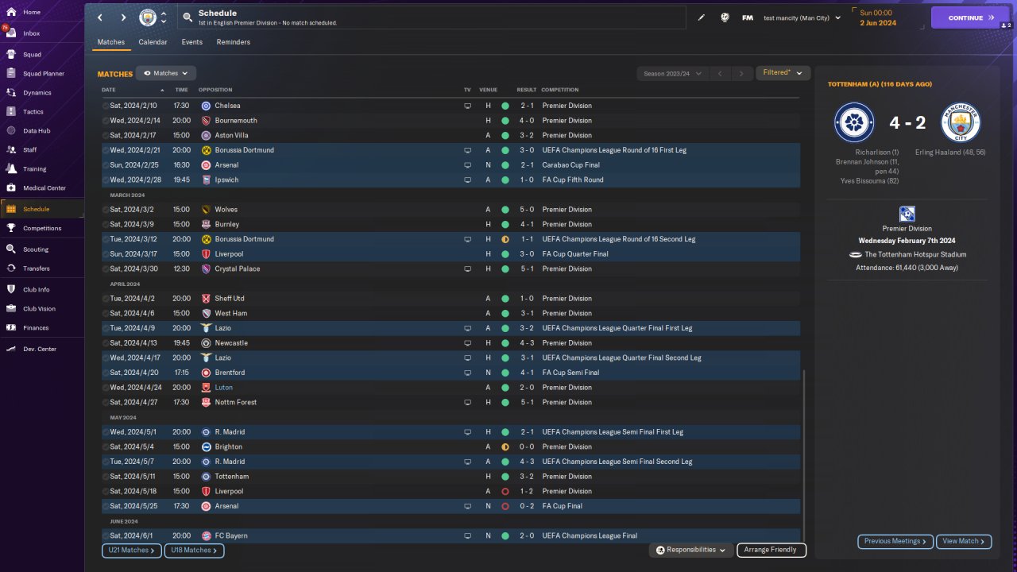Image resolution: width=1017 pixels, height=572 pixels.
Task: Go forward with the right arrow
Action: [x=123, y=17]
